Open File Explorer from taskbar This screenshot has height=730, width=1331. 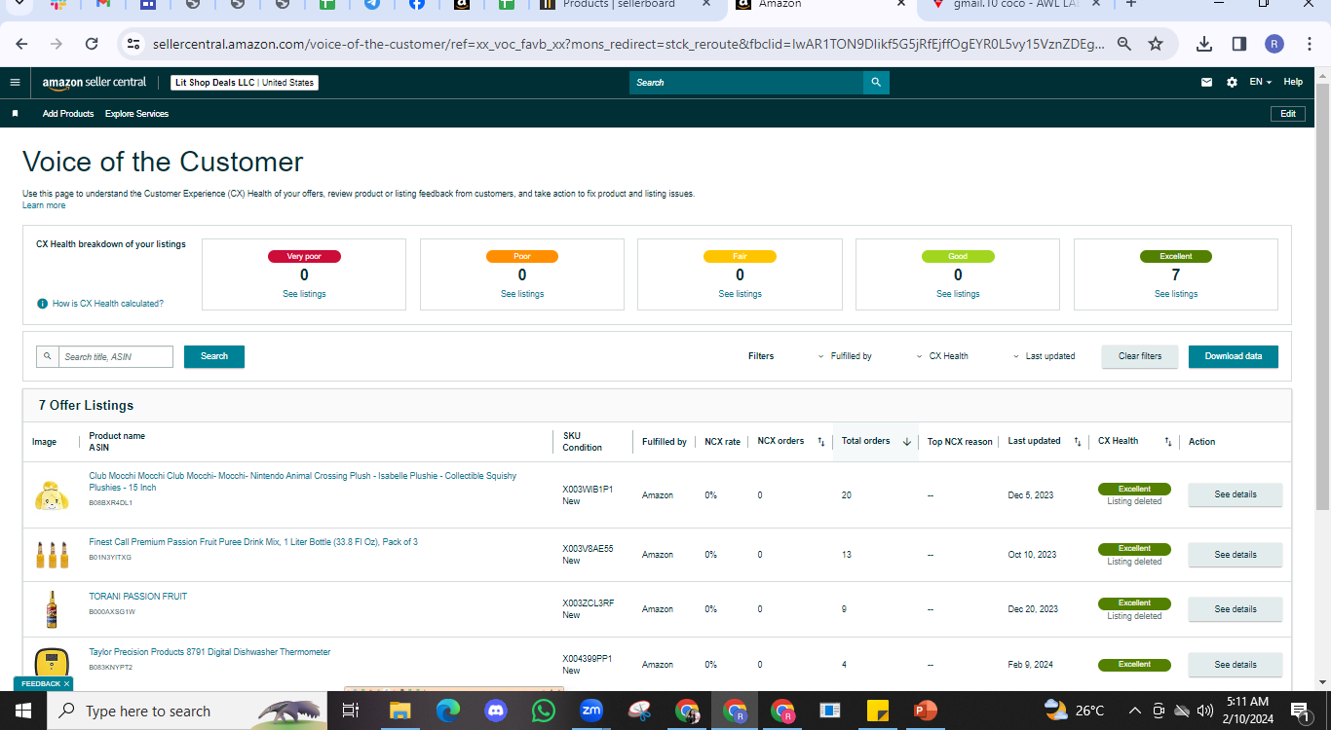click(400, 711)
